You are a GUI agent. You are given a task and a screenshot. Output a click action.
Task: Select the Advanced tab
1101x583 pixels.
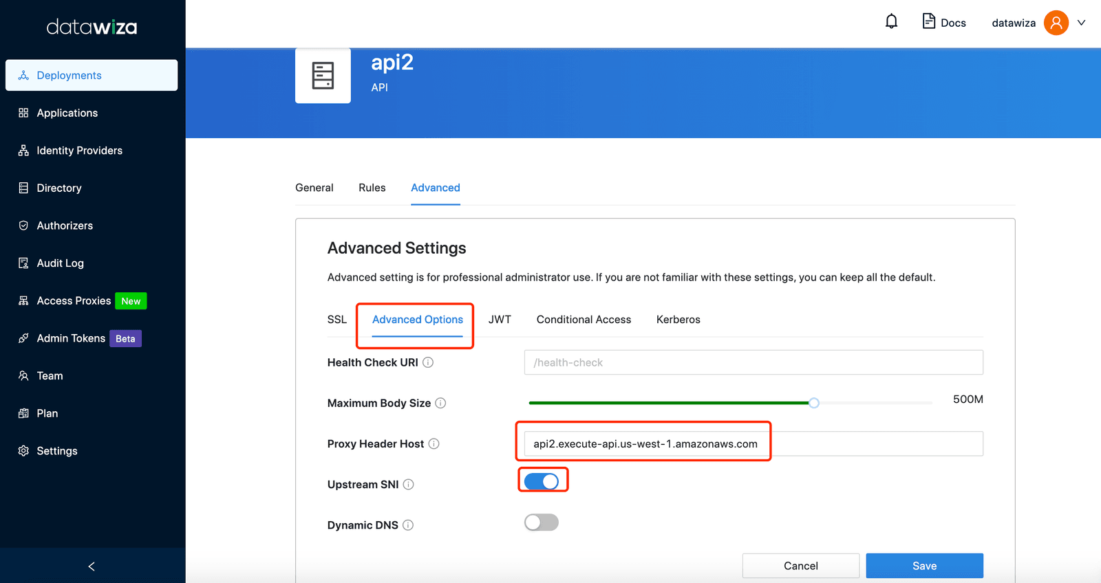tap(436, 188)
